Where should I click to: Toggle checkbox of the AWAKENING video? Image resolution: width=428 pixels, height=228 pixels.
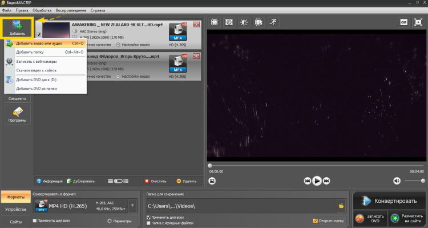(x=38, y=35)
